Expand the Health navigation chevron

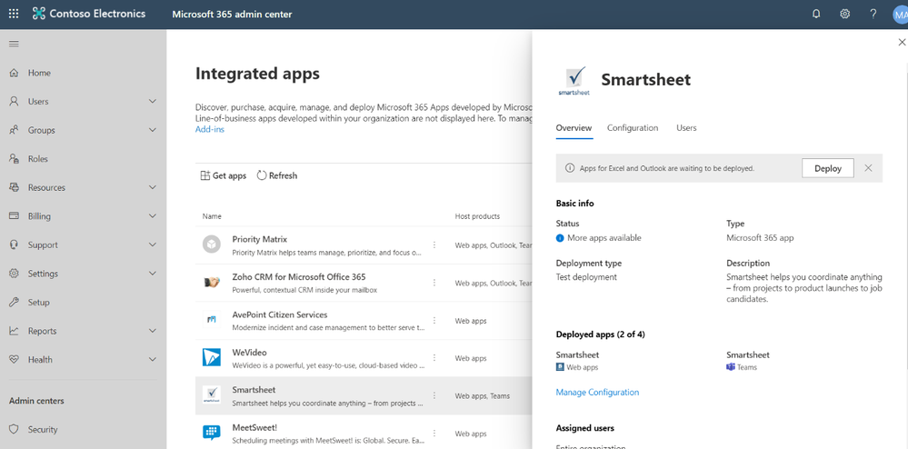click(153, 360)
